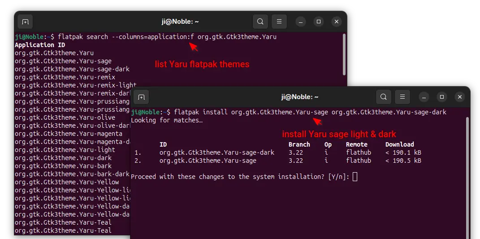Maximize the back terminal window
The image size is (480, 239).
click(x=319, y=22)
